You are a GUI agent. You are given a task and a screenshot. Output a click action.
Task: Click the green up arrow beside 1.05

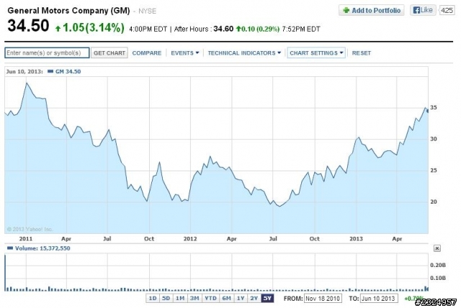[58, 29]
